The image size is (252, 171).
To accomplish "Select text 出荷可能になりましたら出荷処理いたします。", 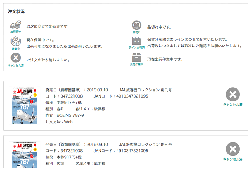I will click(x=65, y=46).
